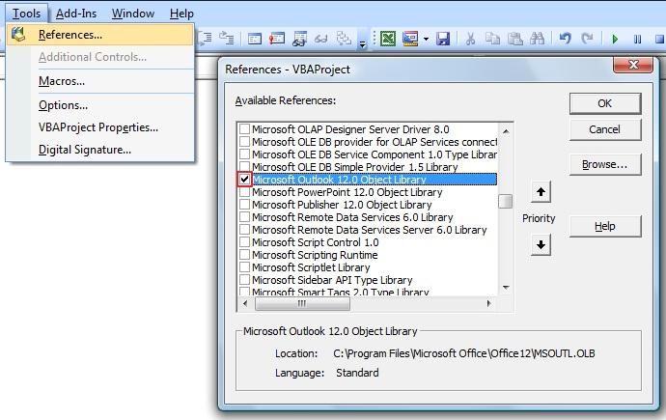Click the priority up arrow button
The height and width of the screenshot is (420, 666).
tap(541, 192)
